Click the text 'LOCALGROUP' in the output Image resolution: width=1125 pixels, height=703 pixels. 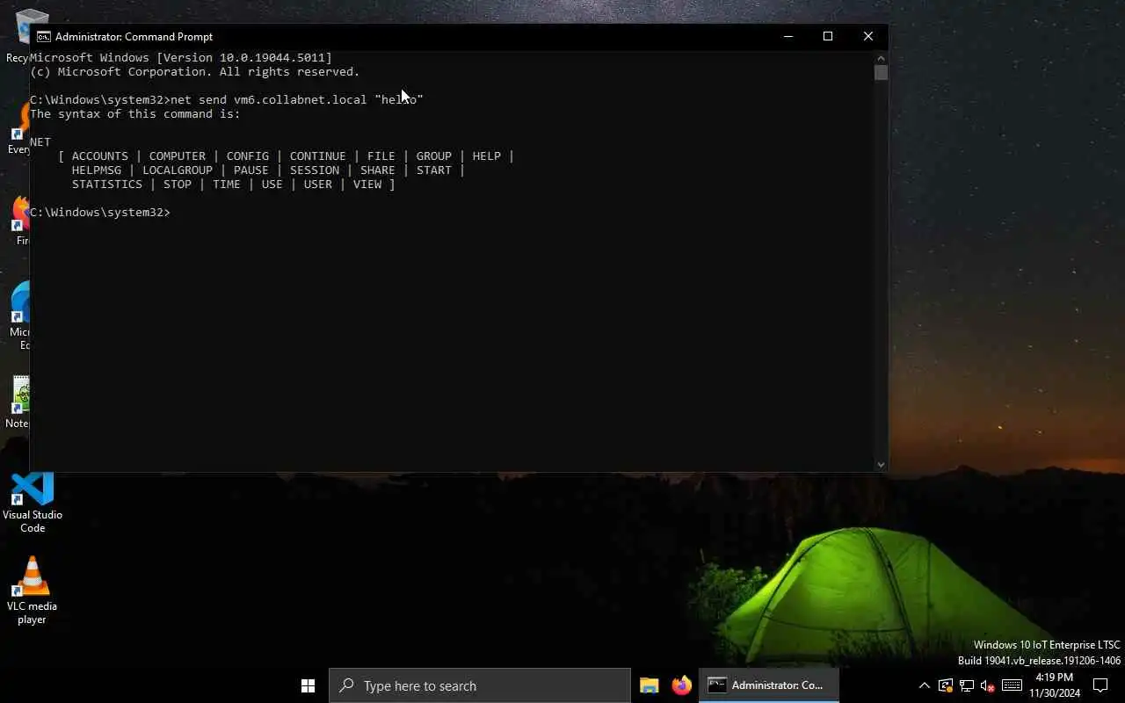(178, 170)
